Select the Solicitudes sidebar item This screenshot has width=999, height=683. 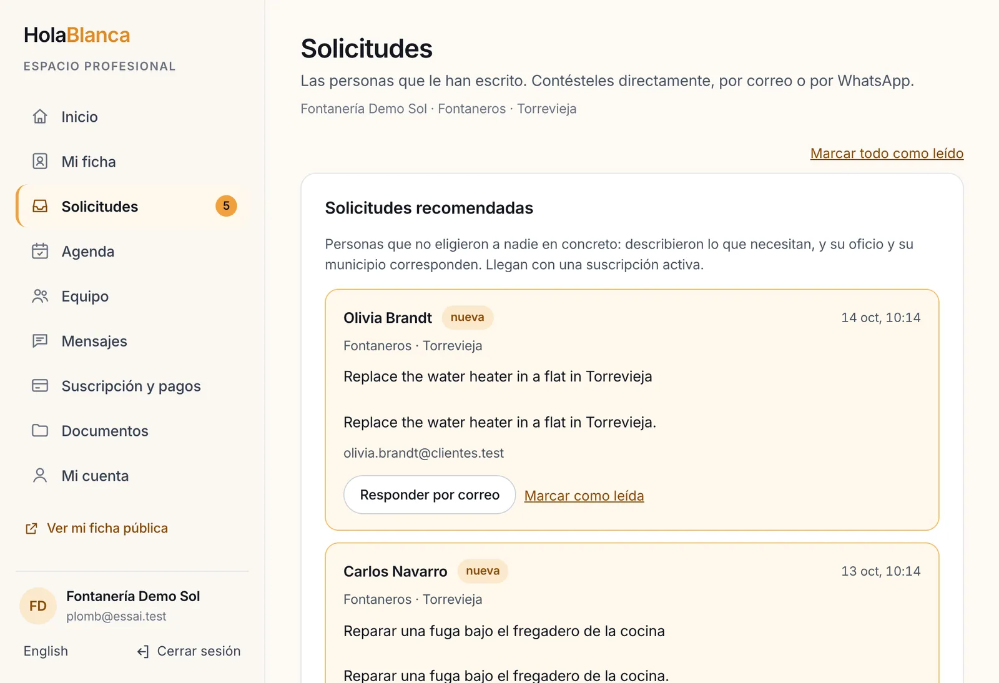coord(132,207)
